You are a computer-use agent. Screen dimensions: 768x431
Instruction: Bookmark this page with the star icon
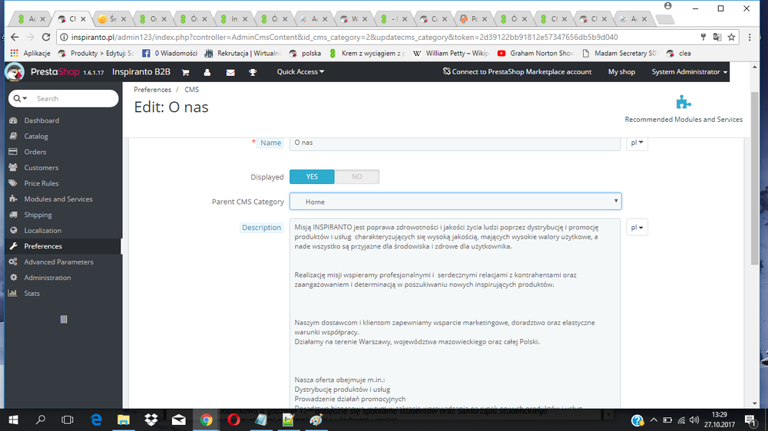click(x=731, y=37)
